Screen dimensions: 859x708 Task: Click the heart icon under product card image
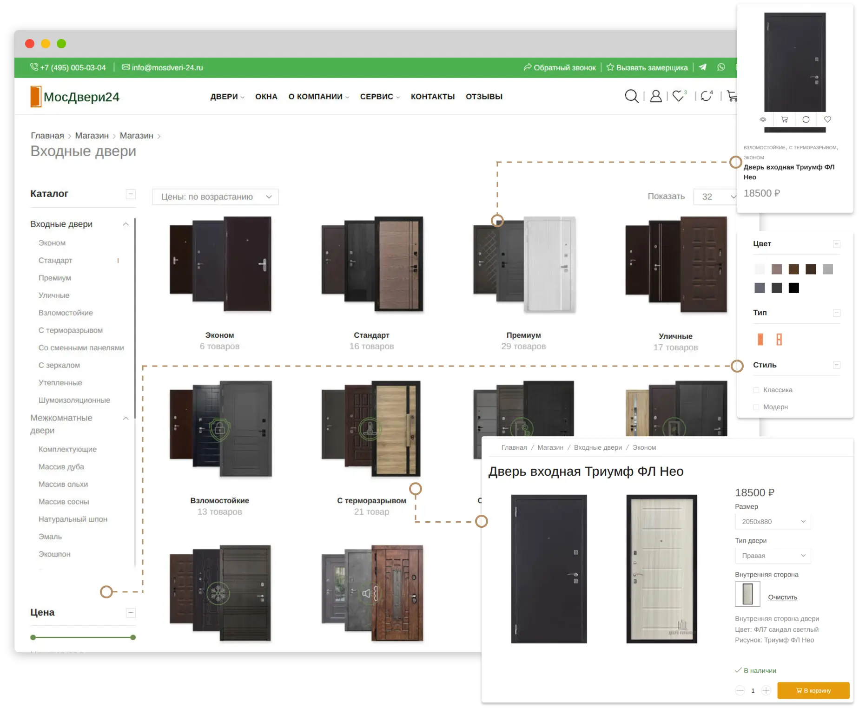coord(827,119)
